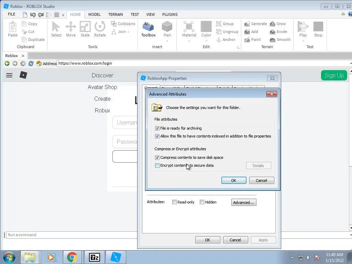Uncheck Allow this file to have contents indexed
Viewport: 352px width, 264px height.
[x=157, y=136]
